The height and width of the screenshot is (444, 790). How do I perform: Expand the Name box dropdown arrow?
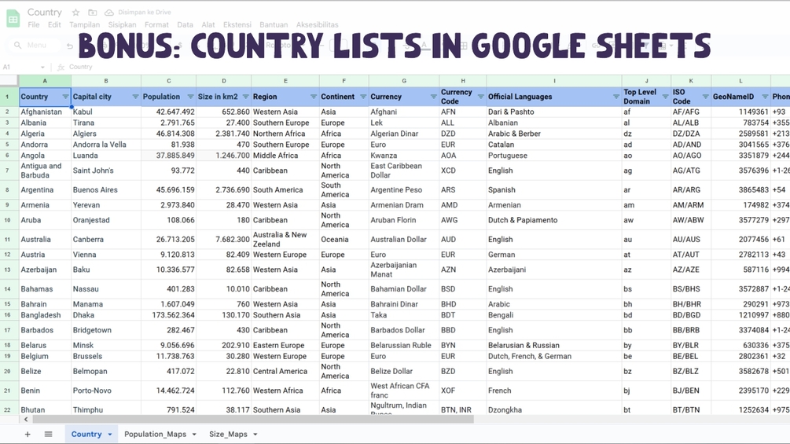tap(42, 67)
